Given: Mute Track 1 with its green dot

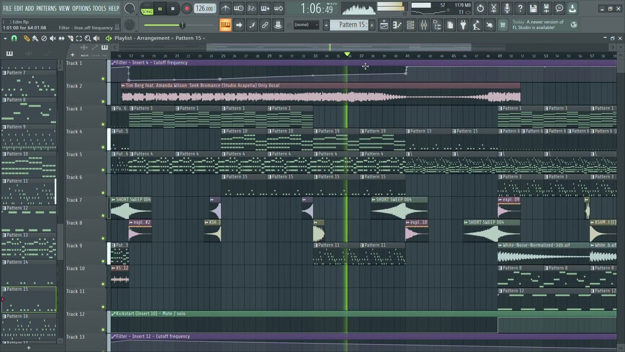Looking at the screenshot, I should [103, 79].
